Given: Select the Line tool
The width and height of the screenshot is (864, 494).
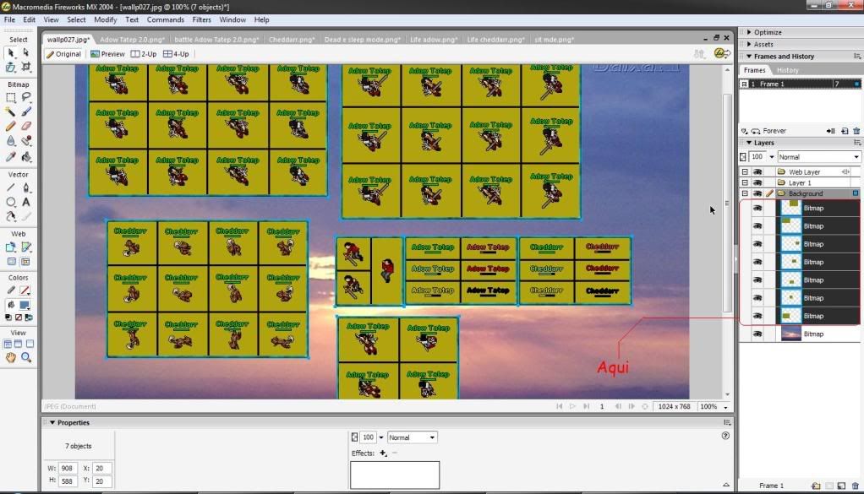Looking at the screenshot, I should pos(11,187).
